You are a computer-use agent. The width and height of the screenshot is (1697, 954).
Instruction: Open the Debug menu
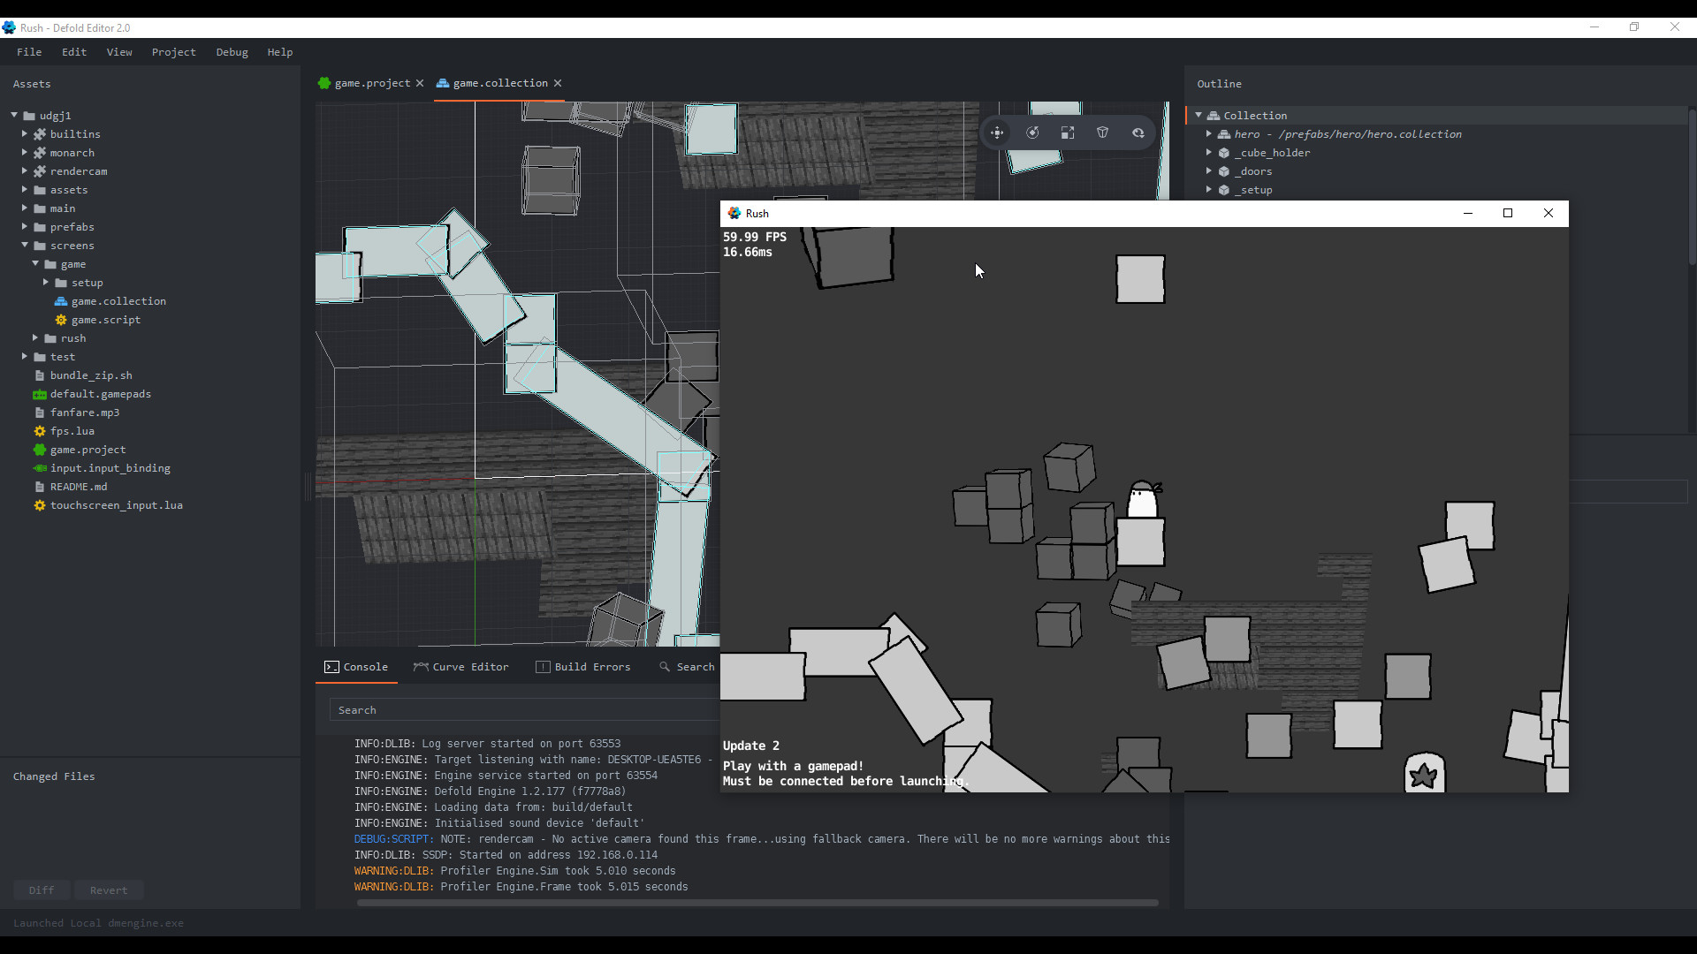coord(232,52)
